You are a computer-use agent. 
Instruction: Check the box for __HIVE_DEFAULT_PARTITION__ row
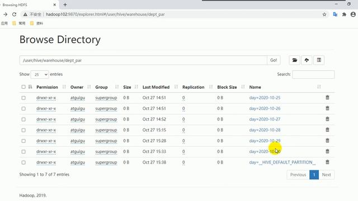[x=23, y=162]
